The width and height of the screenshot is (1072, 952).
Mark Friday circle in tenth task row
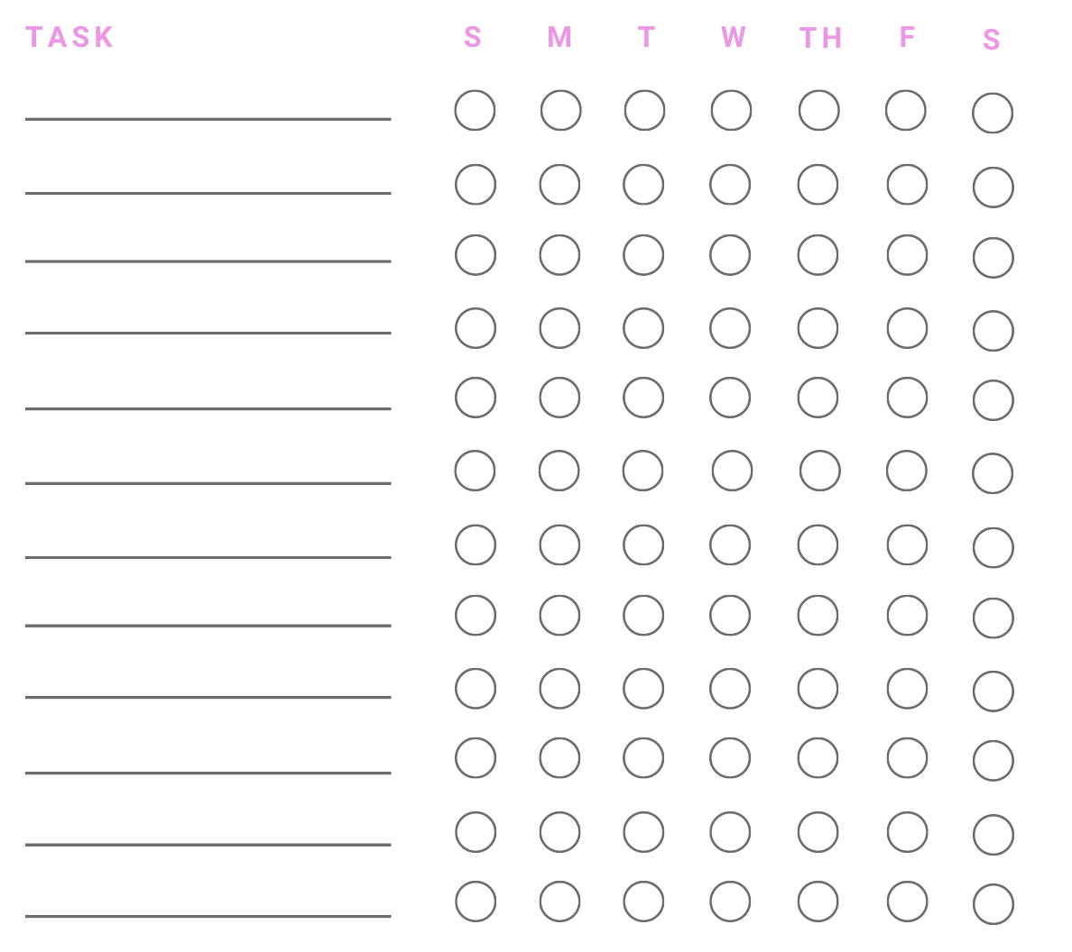click(x=907, y=758)
